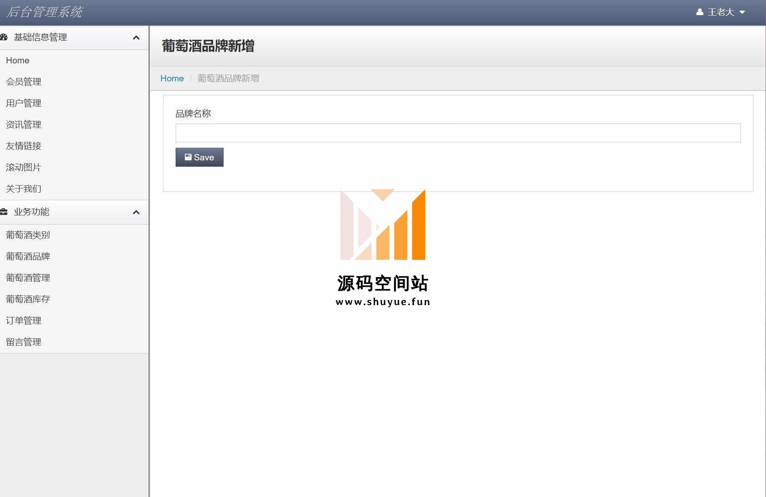766x497 pixels.
Task: Open 订单管理 in the sidebar
Action: pyautogui.click(x=24, y=321)
